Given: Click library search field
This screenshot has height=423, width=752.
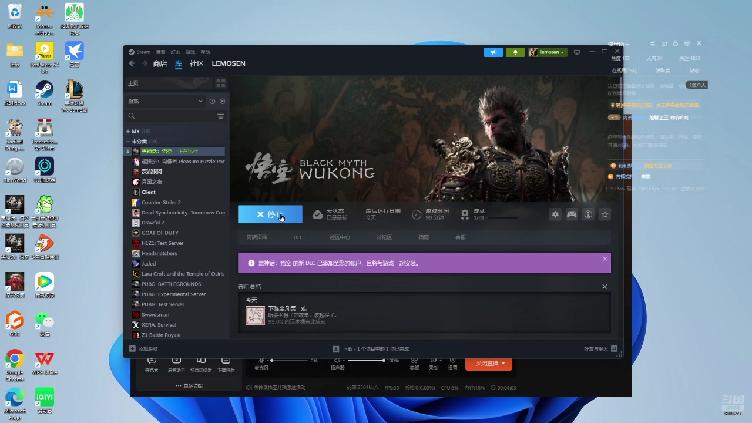Looking at the screenshot, I should 170,116.
